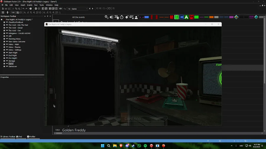Select 'New Game Cutscene' frame
The image size is (266, 149).
click(x=17, y=42)
